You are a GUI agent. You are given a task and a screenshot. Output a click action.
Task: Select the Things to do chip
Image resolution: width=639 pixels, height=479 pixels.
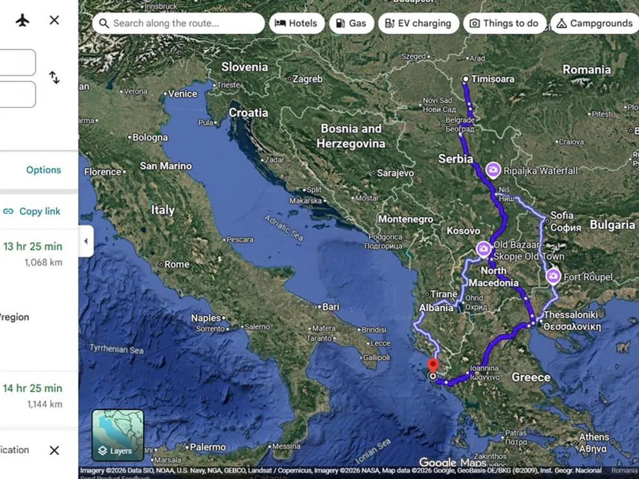(x=504, y=23)
